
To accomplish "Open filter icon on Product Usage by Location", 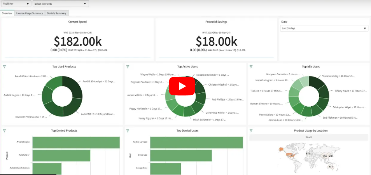I will [x=251, y=131].
